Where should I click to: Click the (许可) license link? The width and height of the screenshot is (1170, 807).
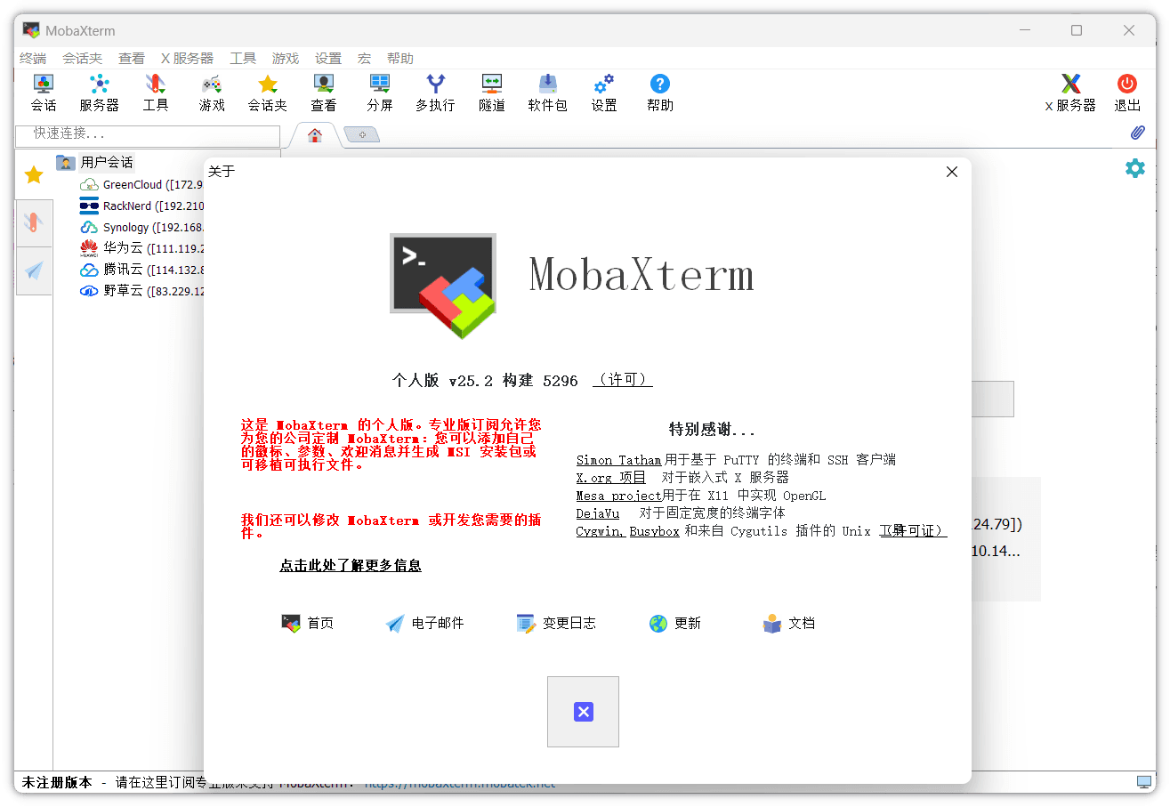pos(623,380)
